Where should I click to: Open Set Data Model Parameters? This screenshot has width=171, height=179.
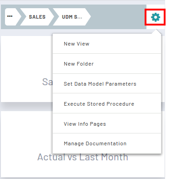coord(107,84)
